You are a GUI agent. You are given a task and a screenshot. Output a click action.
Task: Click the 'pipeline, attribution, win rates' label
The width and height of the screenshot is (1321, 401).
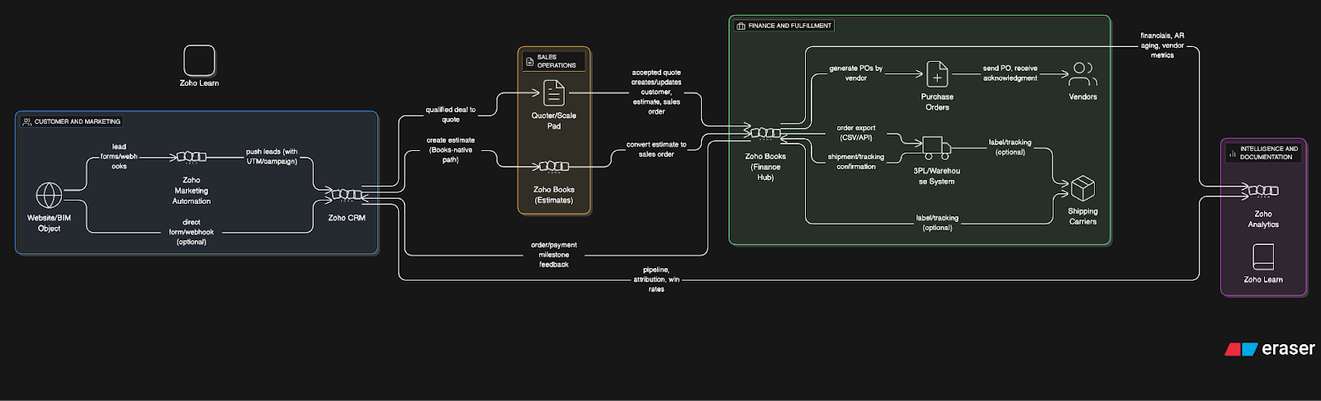(x=656, y=280)
